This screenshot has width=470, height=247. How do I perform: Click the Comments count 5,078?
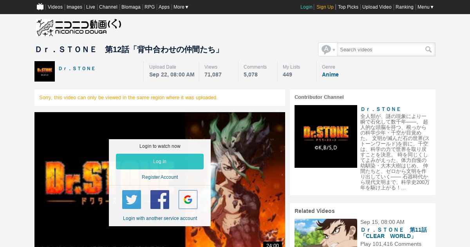click(251, 74)
